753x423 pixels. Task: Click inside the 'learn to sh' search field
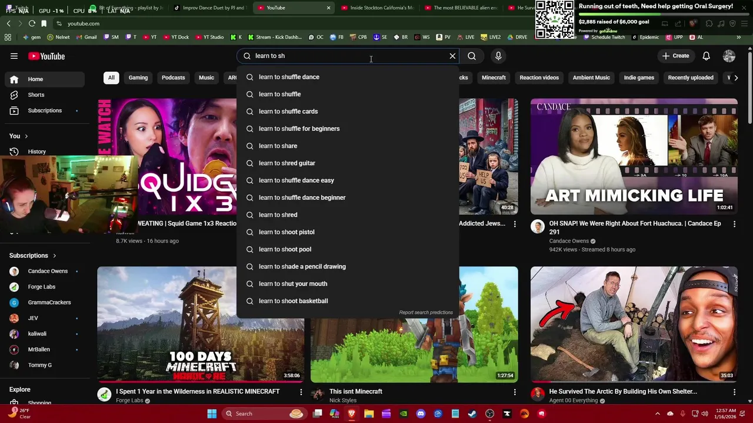coord(347,56)
